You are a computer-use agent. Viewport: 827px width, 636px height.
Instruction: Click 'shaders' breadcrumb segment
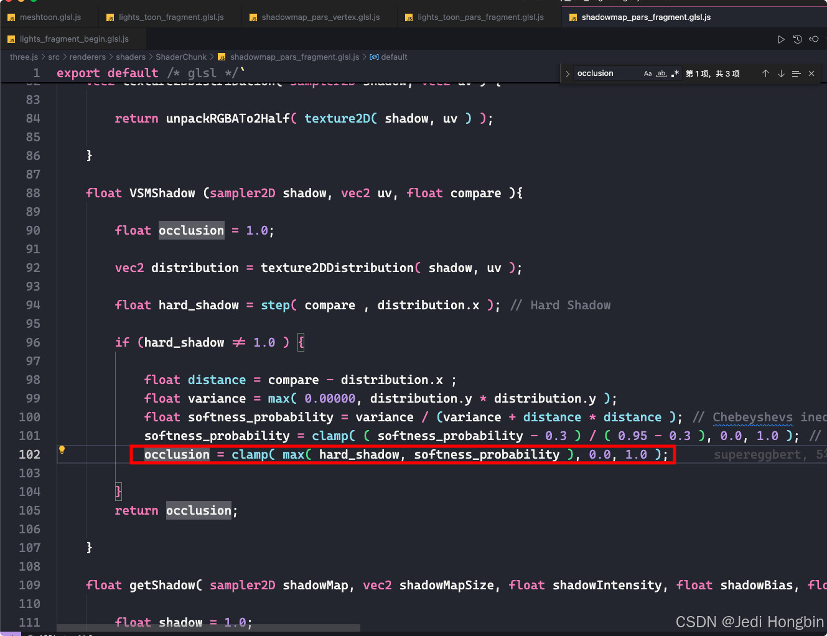[131, 57]
